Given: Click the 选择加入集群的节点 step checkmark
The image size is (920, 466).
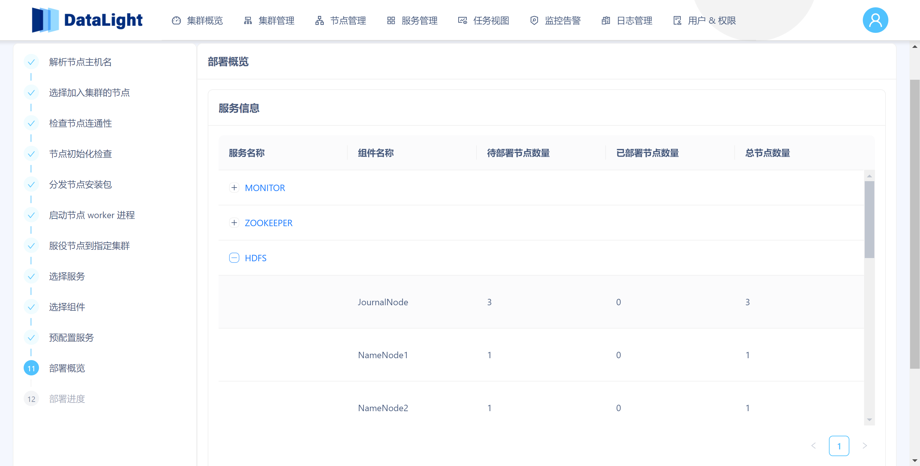Looking at the screenshot, I should 31,93.
